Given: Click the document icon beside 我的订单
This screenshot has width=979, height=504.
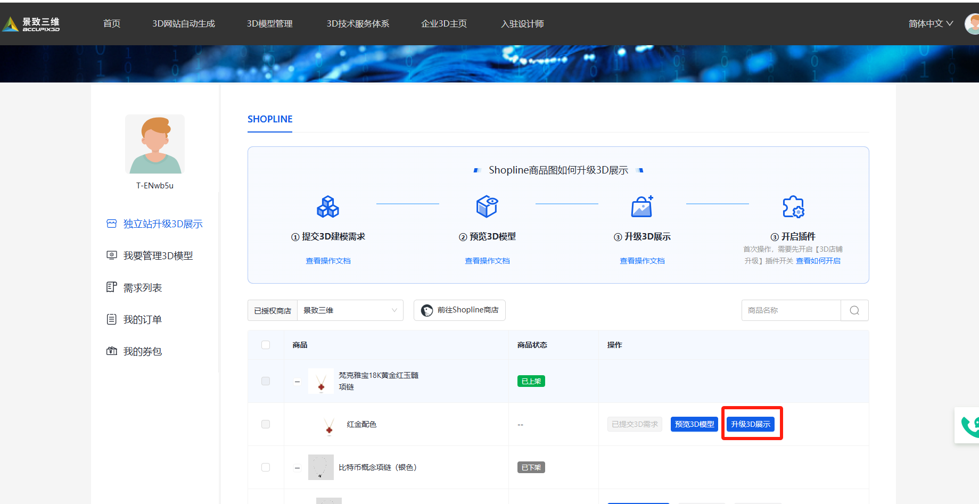Looking at the screenshot, I should [x=111, y=319].
